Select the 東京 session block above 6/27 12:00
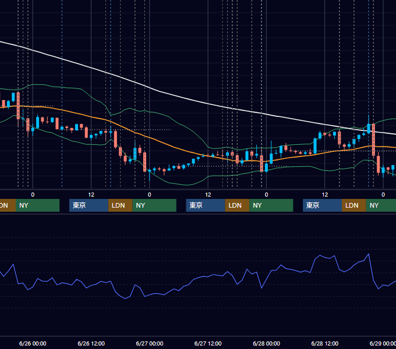 pos(206,205)
